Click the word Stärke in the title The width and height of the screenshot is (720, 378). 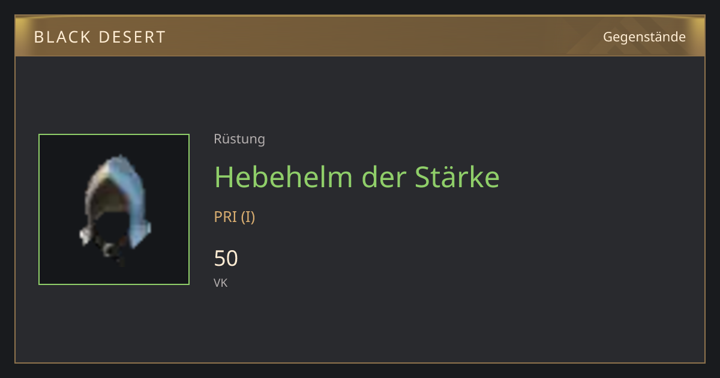pyautogui.click(x=457, y=177)
